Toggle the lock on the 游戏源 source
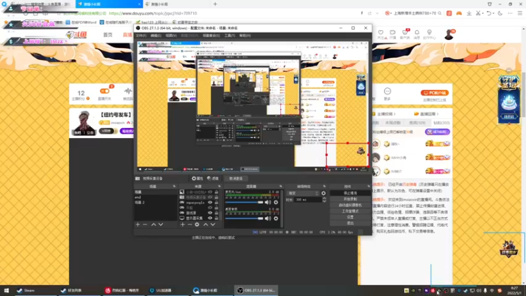The height and width of the screenshot is (296, 526). coord(216,212)
